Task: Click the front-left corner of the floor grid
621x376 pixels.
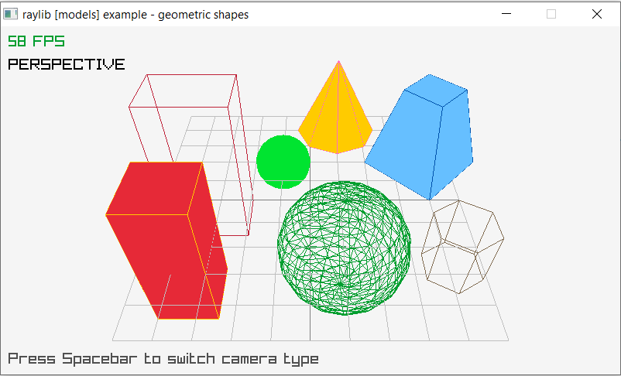Action: [x=114, y=340]
